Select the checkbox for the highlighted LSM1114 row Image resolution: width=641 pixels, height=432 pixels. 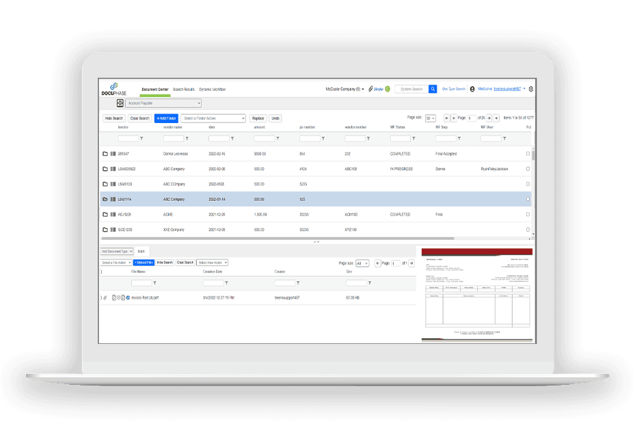pyautogui.click(x=528, y=200)
